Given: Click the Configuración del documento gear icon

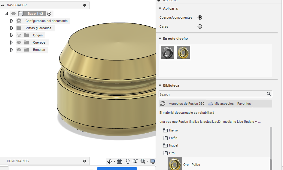Looking at the screenshot, I should tap(19, 21).
